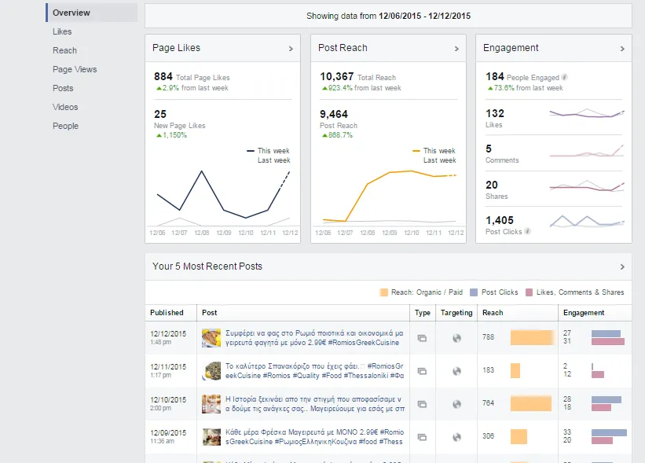The width and height of the screenshot is (645, 463).
Task: Click the orange reach bar for the 788 reach post
Action: (533, 337)
